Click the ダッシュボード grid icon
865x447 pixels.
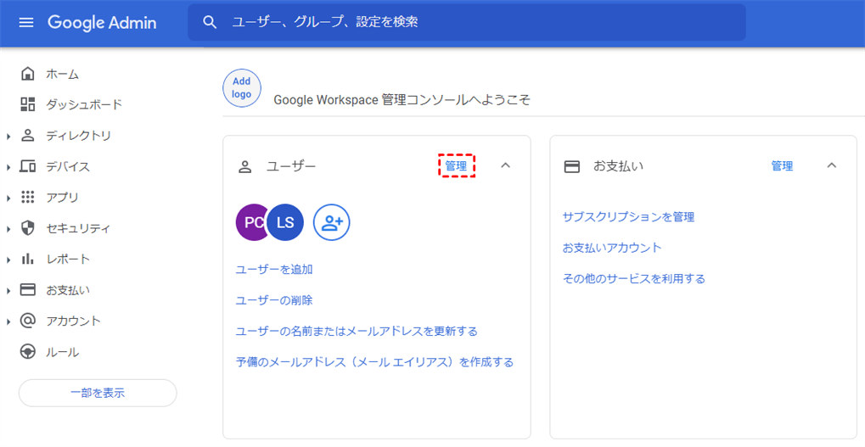click(27, 104)
